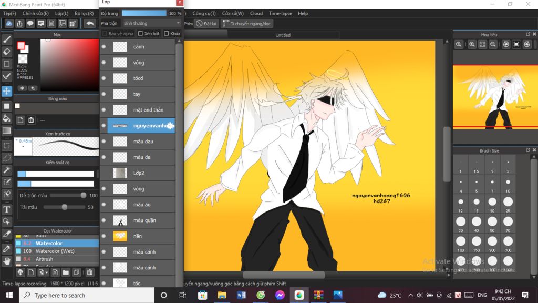The image size is (538, 303).
Task: Open File Explorer from taskbar
Action: click(222, 295)
